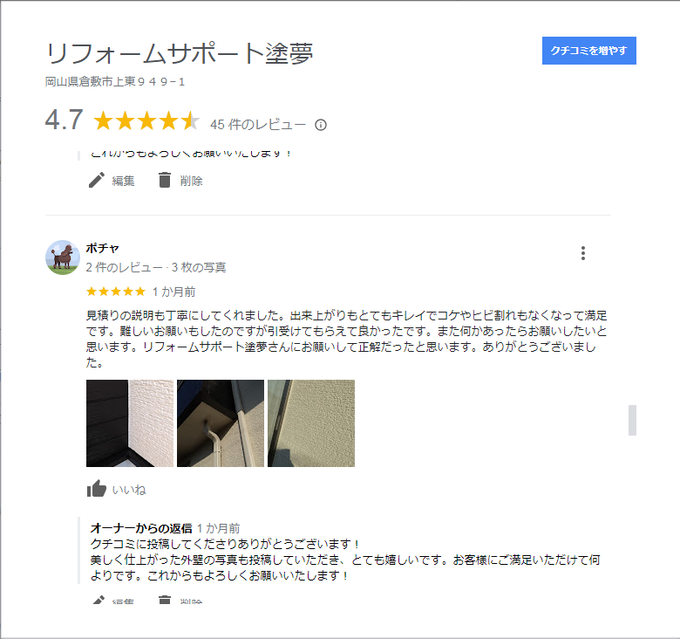Click the pencil 編集 icon under the top reply

click(96, 180)
